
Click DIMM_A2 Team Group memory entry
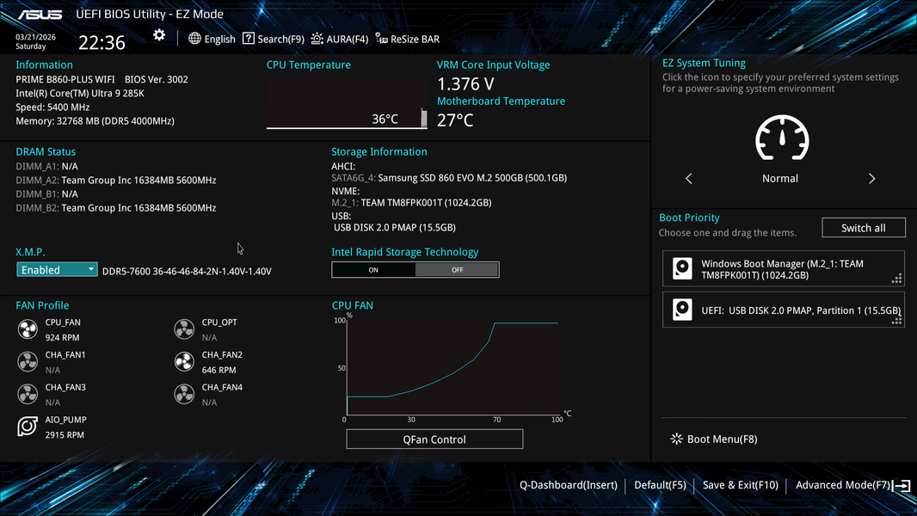click(x=116, y=180)
